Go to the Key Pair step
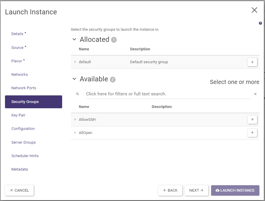Screen dimensions: 265x201 18,115
